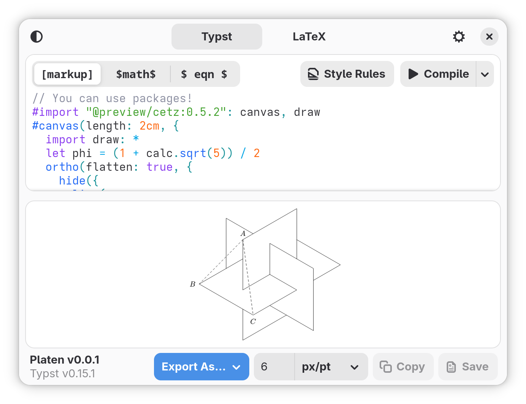The width and height of the screenshot is (526, 404).
Task: Click inside the code editor on the #import line
Action: 176,112
